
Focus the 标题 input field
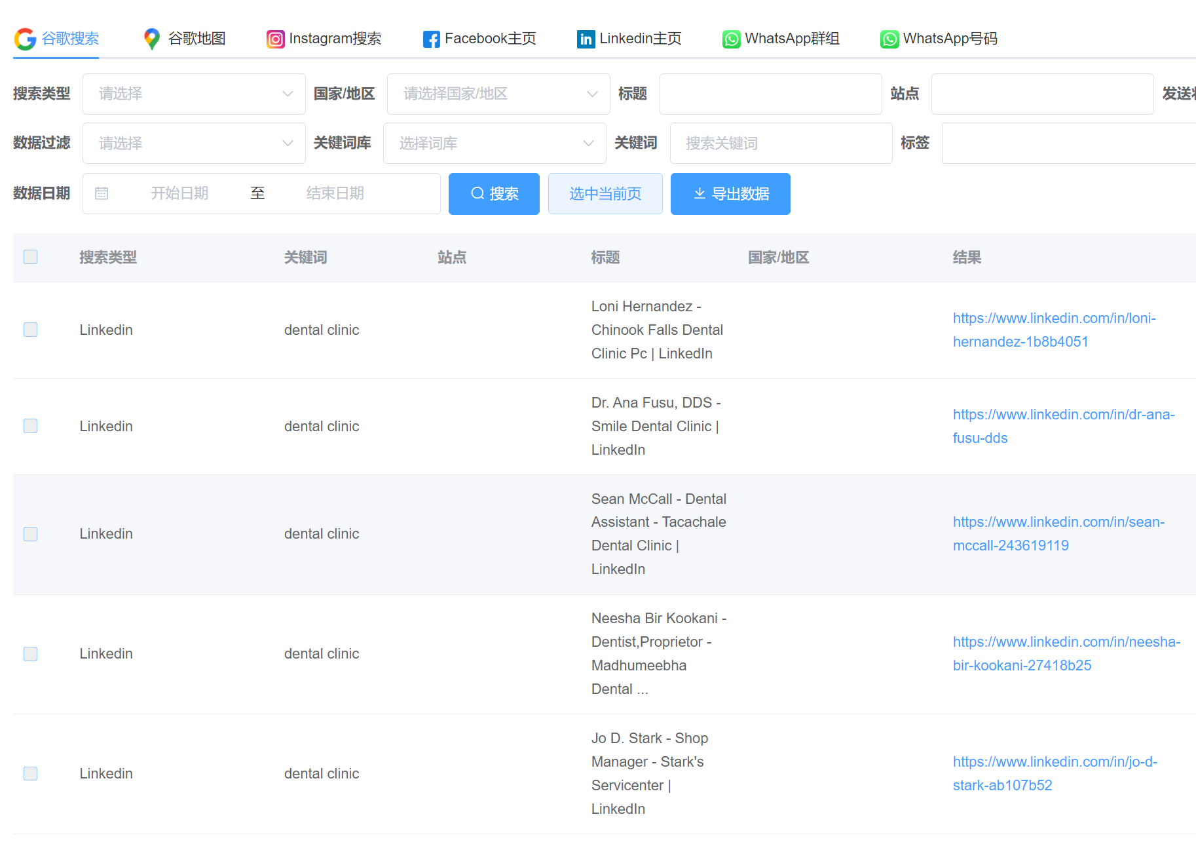(770, 94)
